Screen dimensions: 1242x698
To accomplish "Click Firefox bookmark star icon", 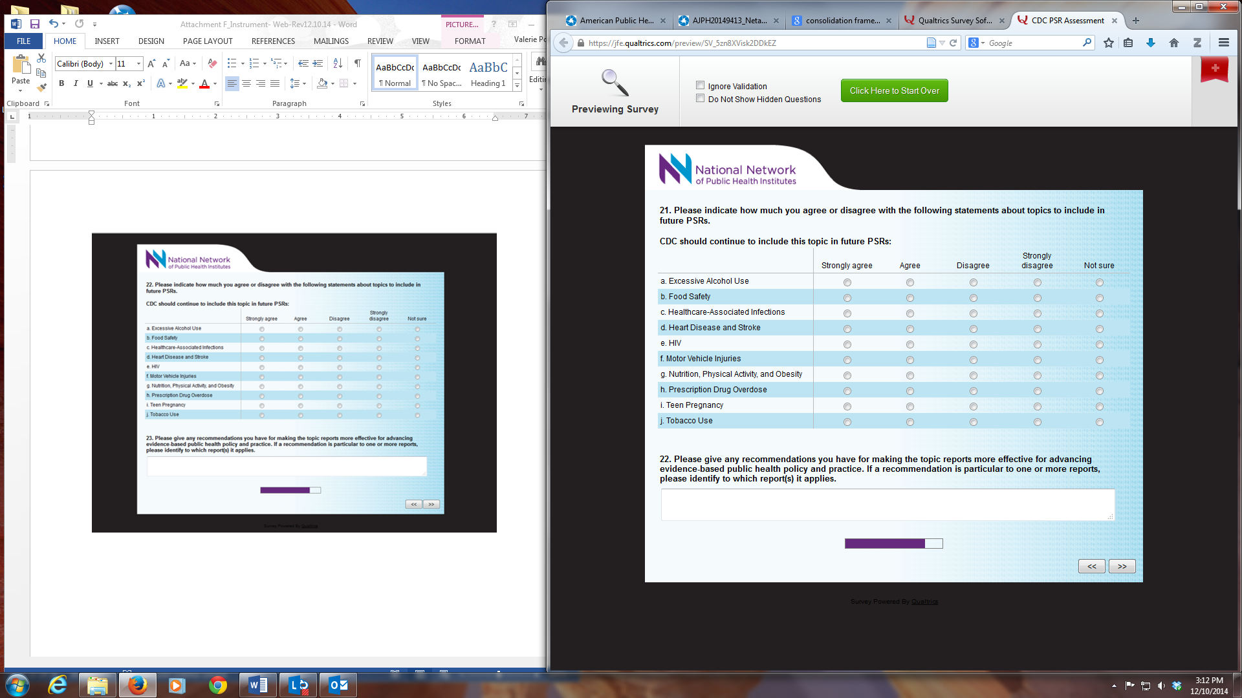I will pyautogui.click(x=1109, y=43).
